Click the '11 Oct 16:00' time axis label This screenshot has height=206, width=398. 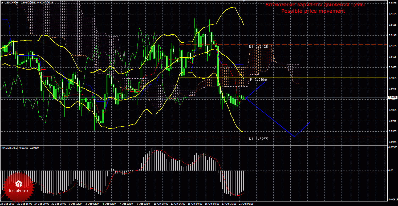coord(178,204)
